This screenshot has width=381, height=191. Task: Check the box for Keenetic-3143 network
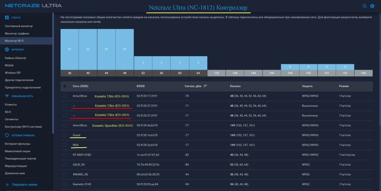(65, 184)
